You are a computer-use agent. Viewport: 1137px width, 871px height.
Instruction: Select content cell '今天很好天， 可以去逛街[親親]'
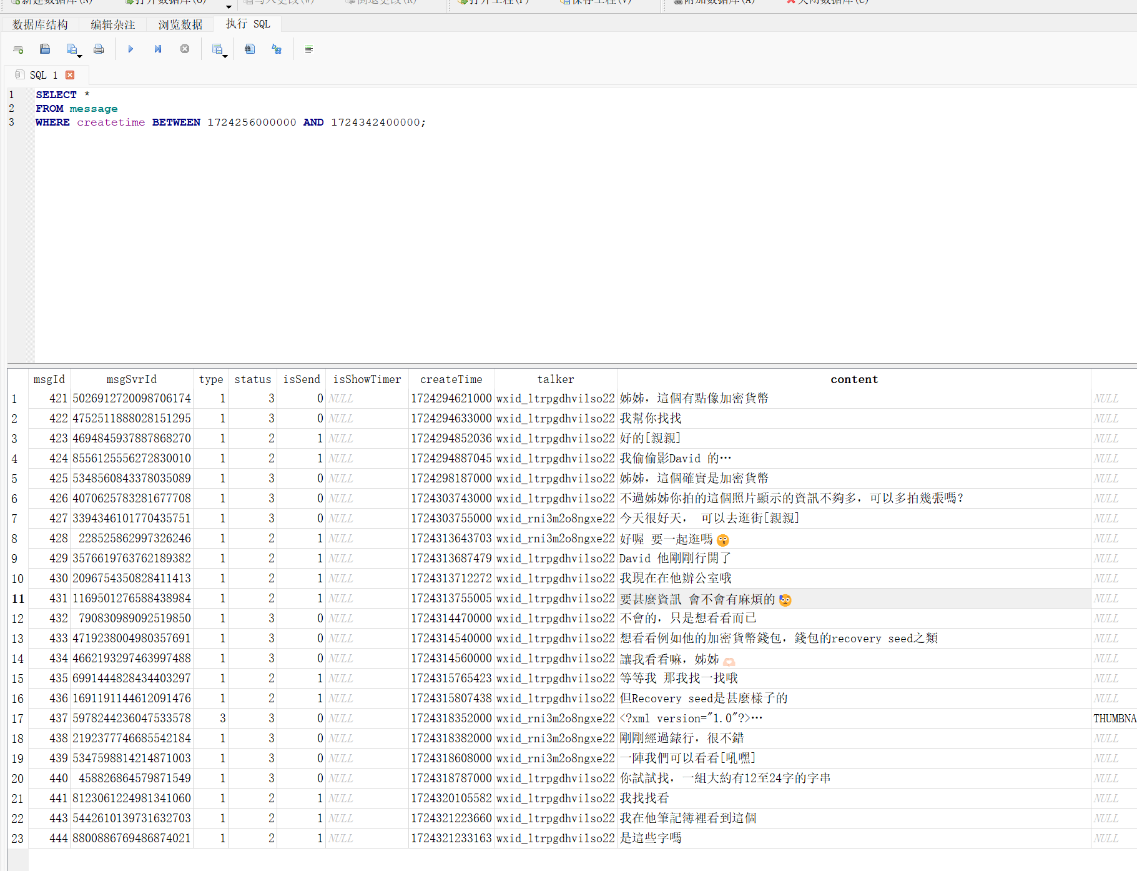coord(854,519)
